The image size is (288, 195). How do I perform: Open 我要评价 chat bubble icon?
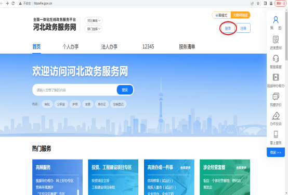[276, 96]
